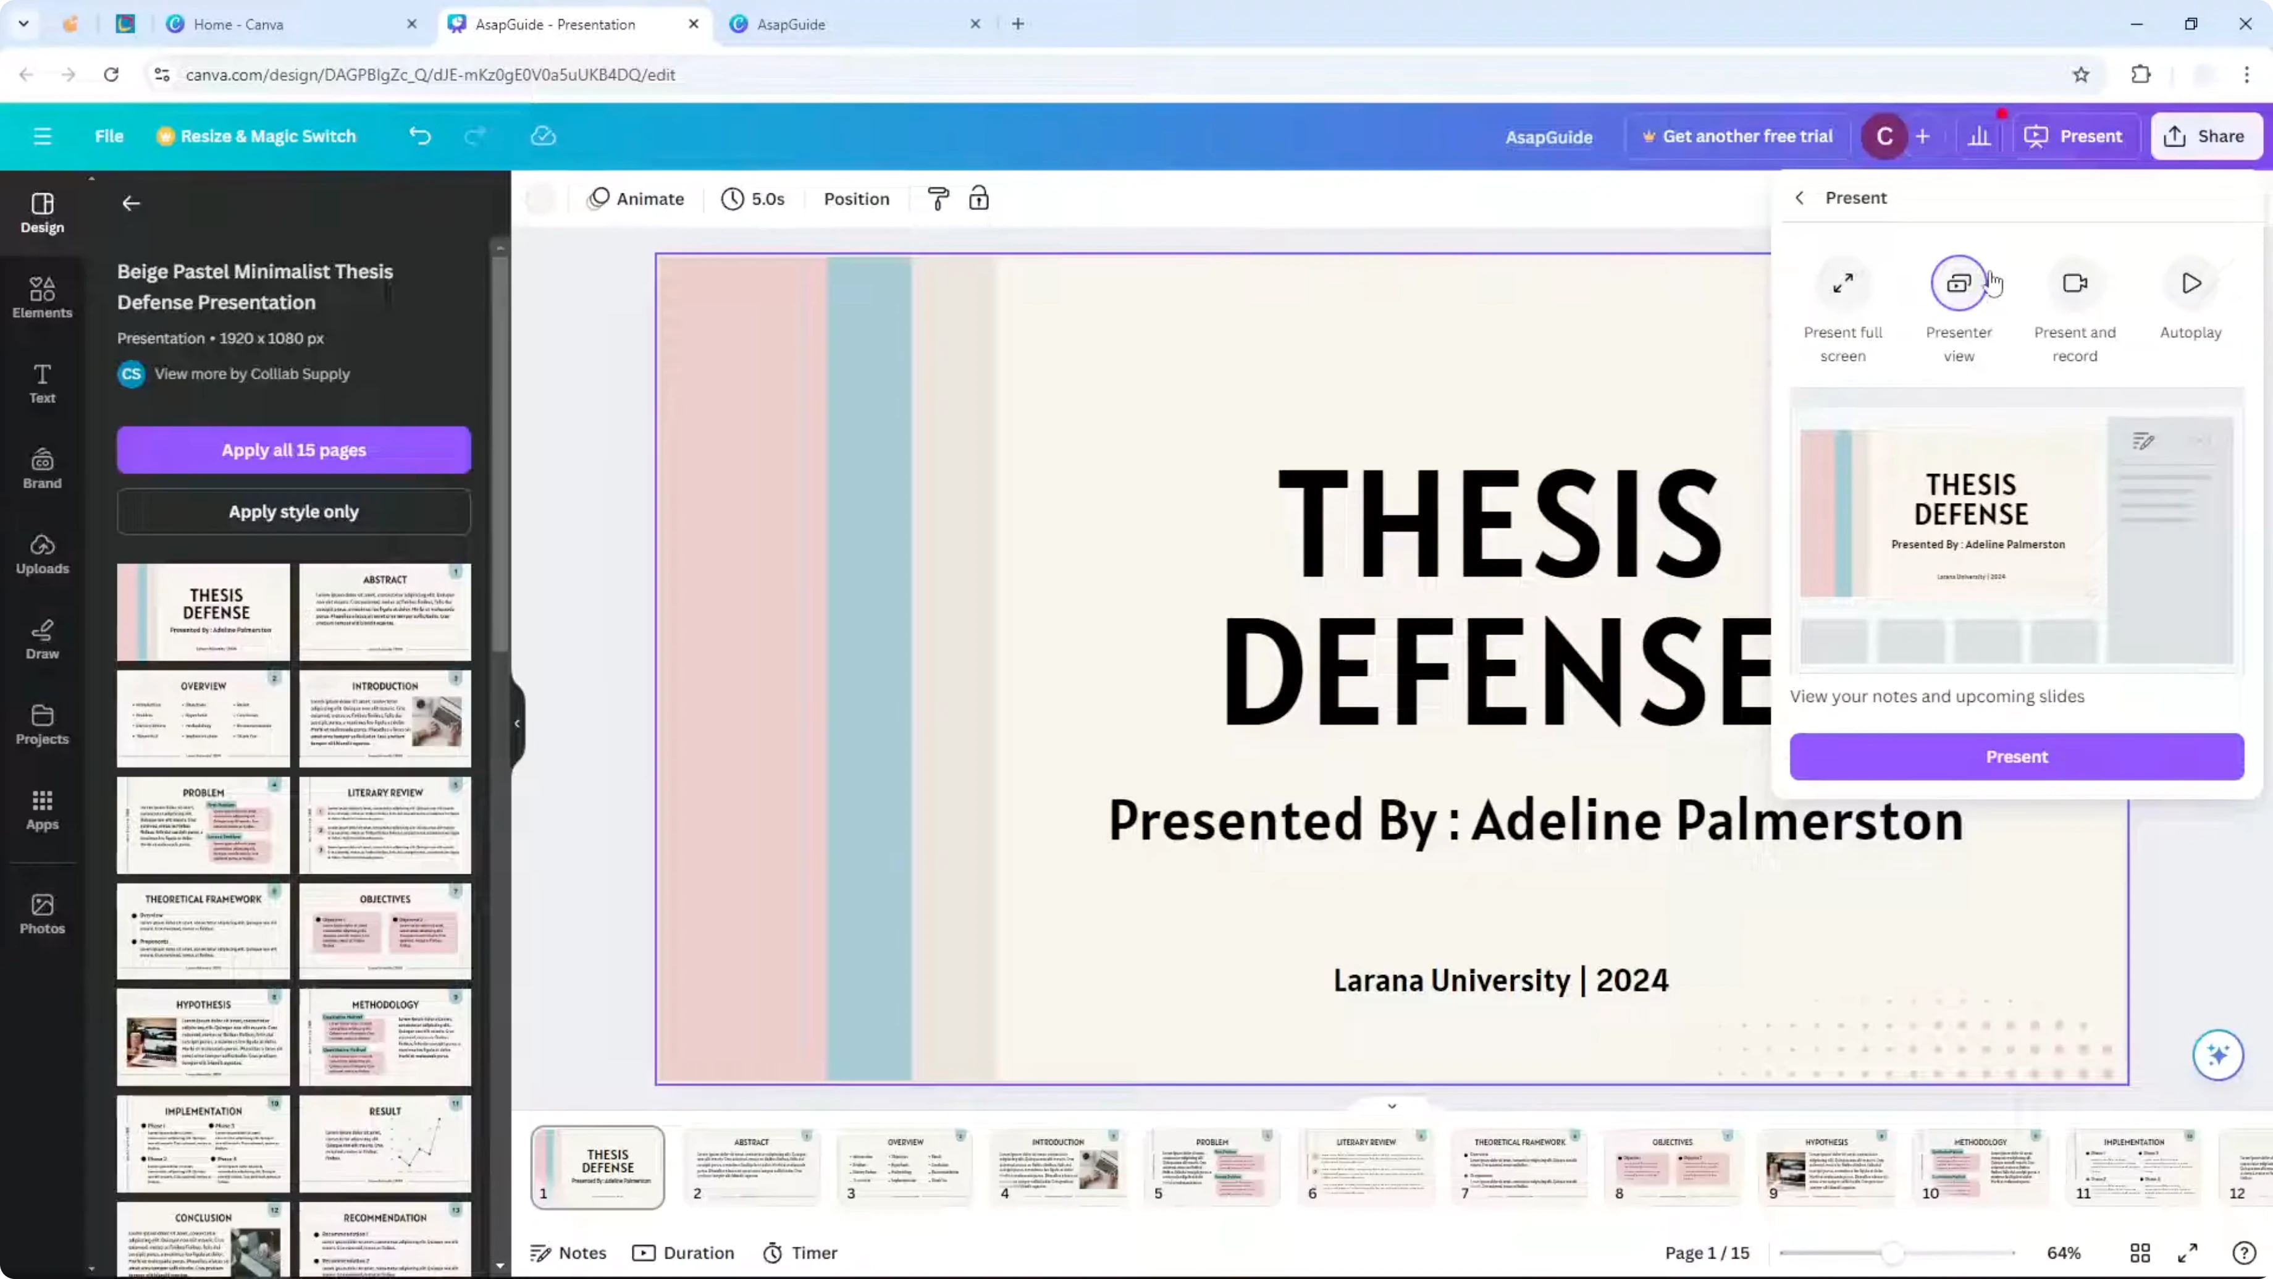Open the help question mark icon
The height and width of the screenshot is (1279, 2273).
pyautogui.click(x=2244, y=1252)
